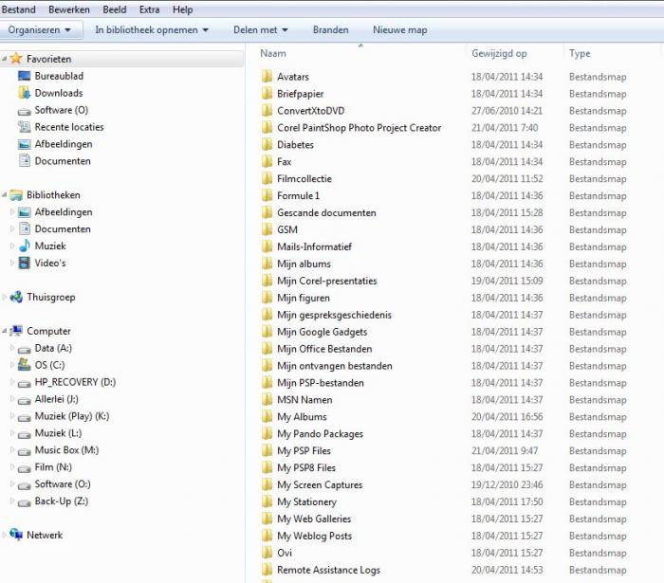Viewport: 664px width, 583px height.
Task: Select Music Box (M:) drive in tree
Action: click(x=66, y=450)
